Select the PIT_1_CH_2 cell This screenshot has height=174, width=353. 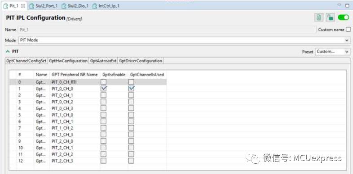62,128
